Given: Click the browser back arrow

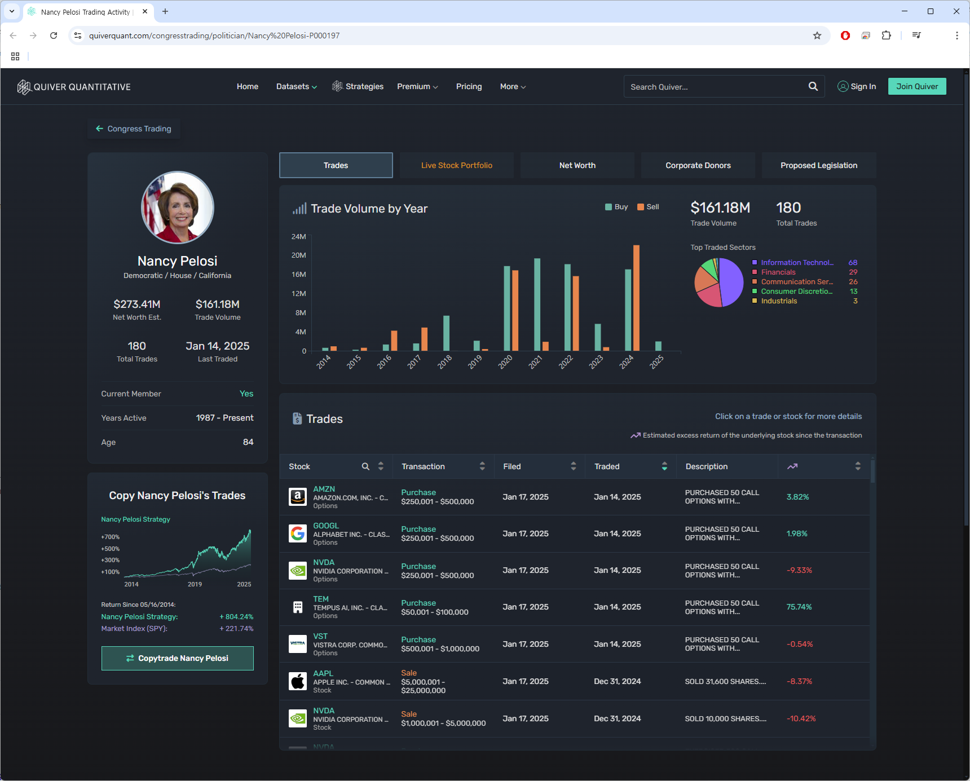Looking at the screenshot, I should (x=13, y=36).
